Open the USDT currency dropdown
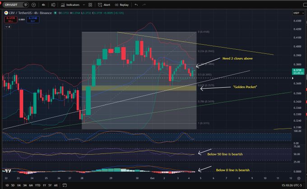 (298, 13)
